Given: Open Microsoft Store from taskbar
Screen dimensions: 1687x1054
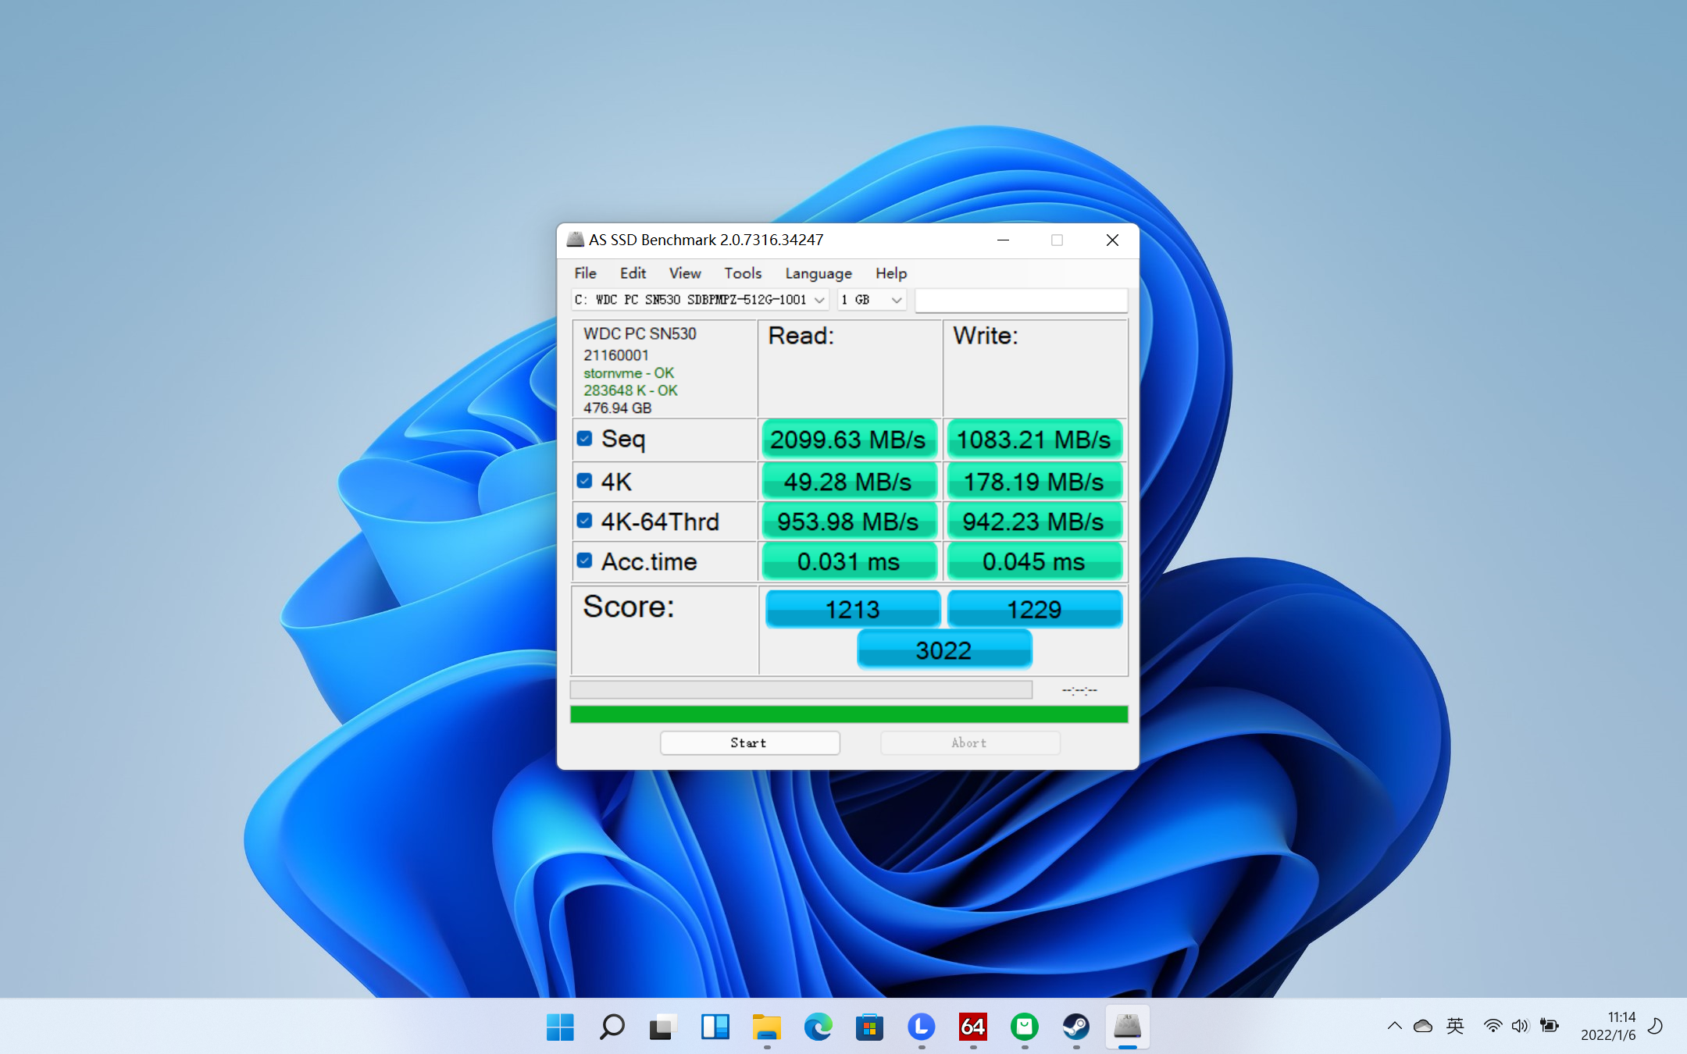Looking at the screenshot, I should 869,1027.
